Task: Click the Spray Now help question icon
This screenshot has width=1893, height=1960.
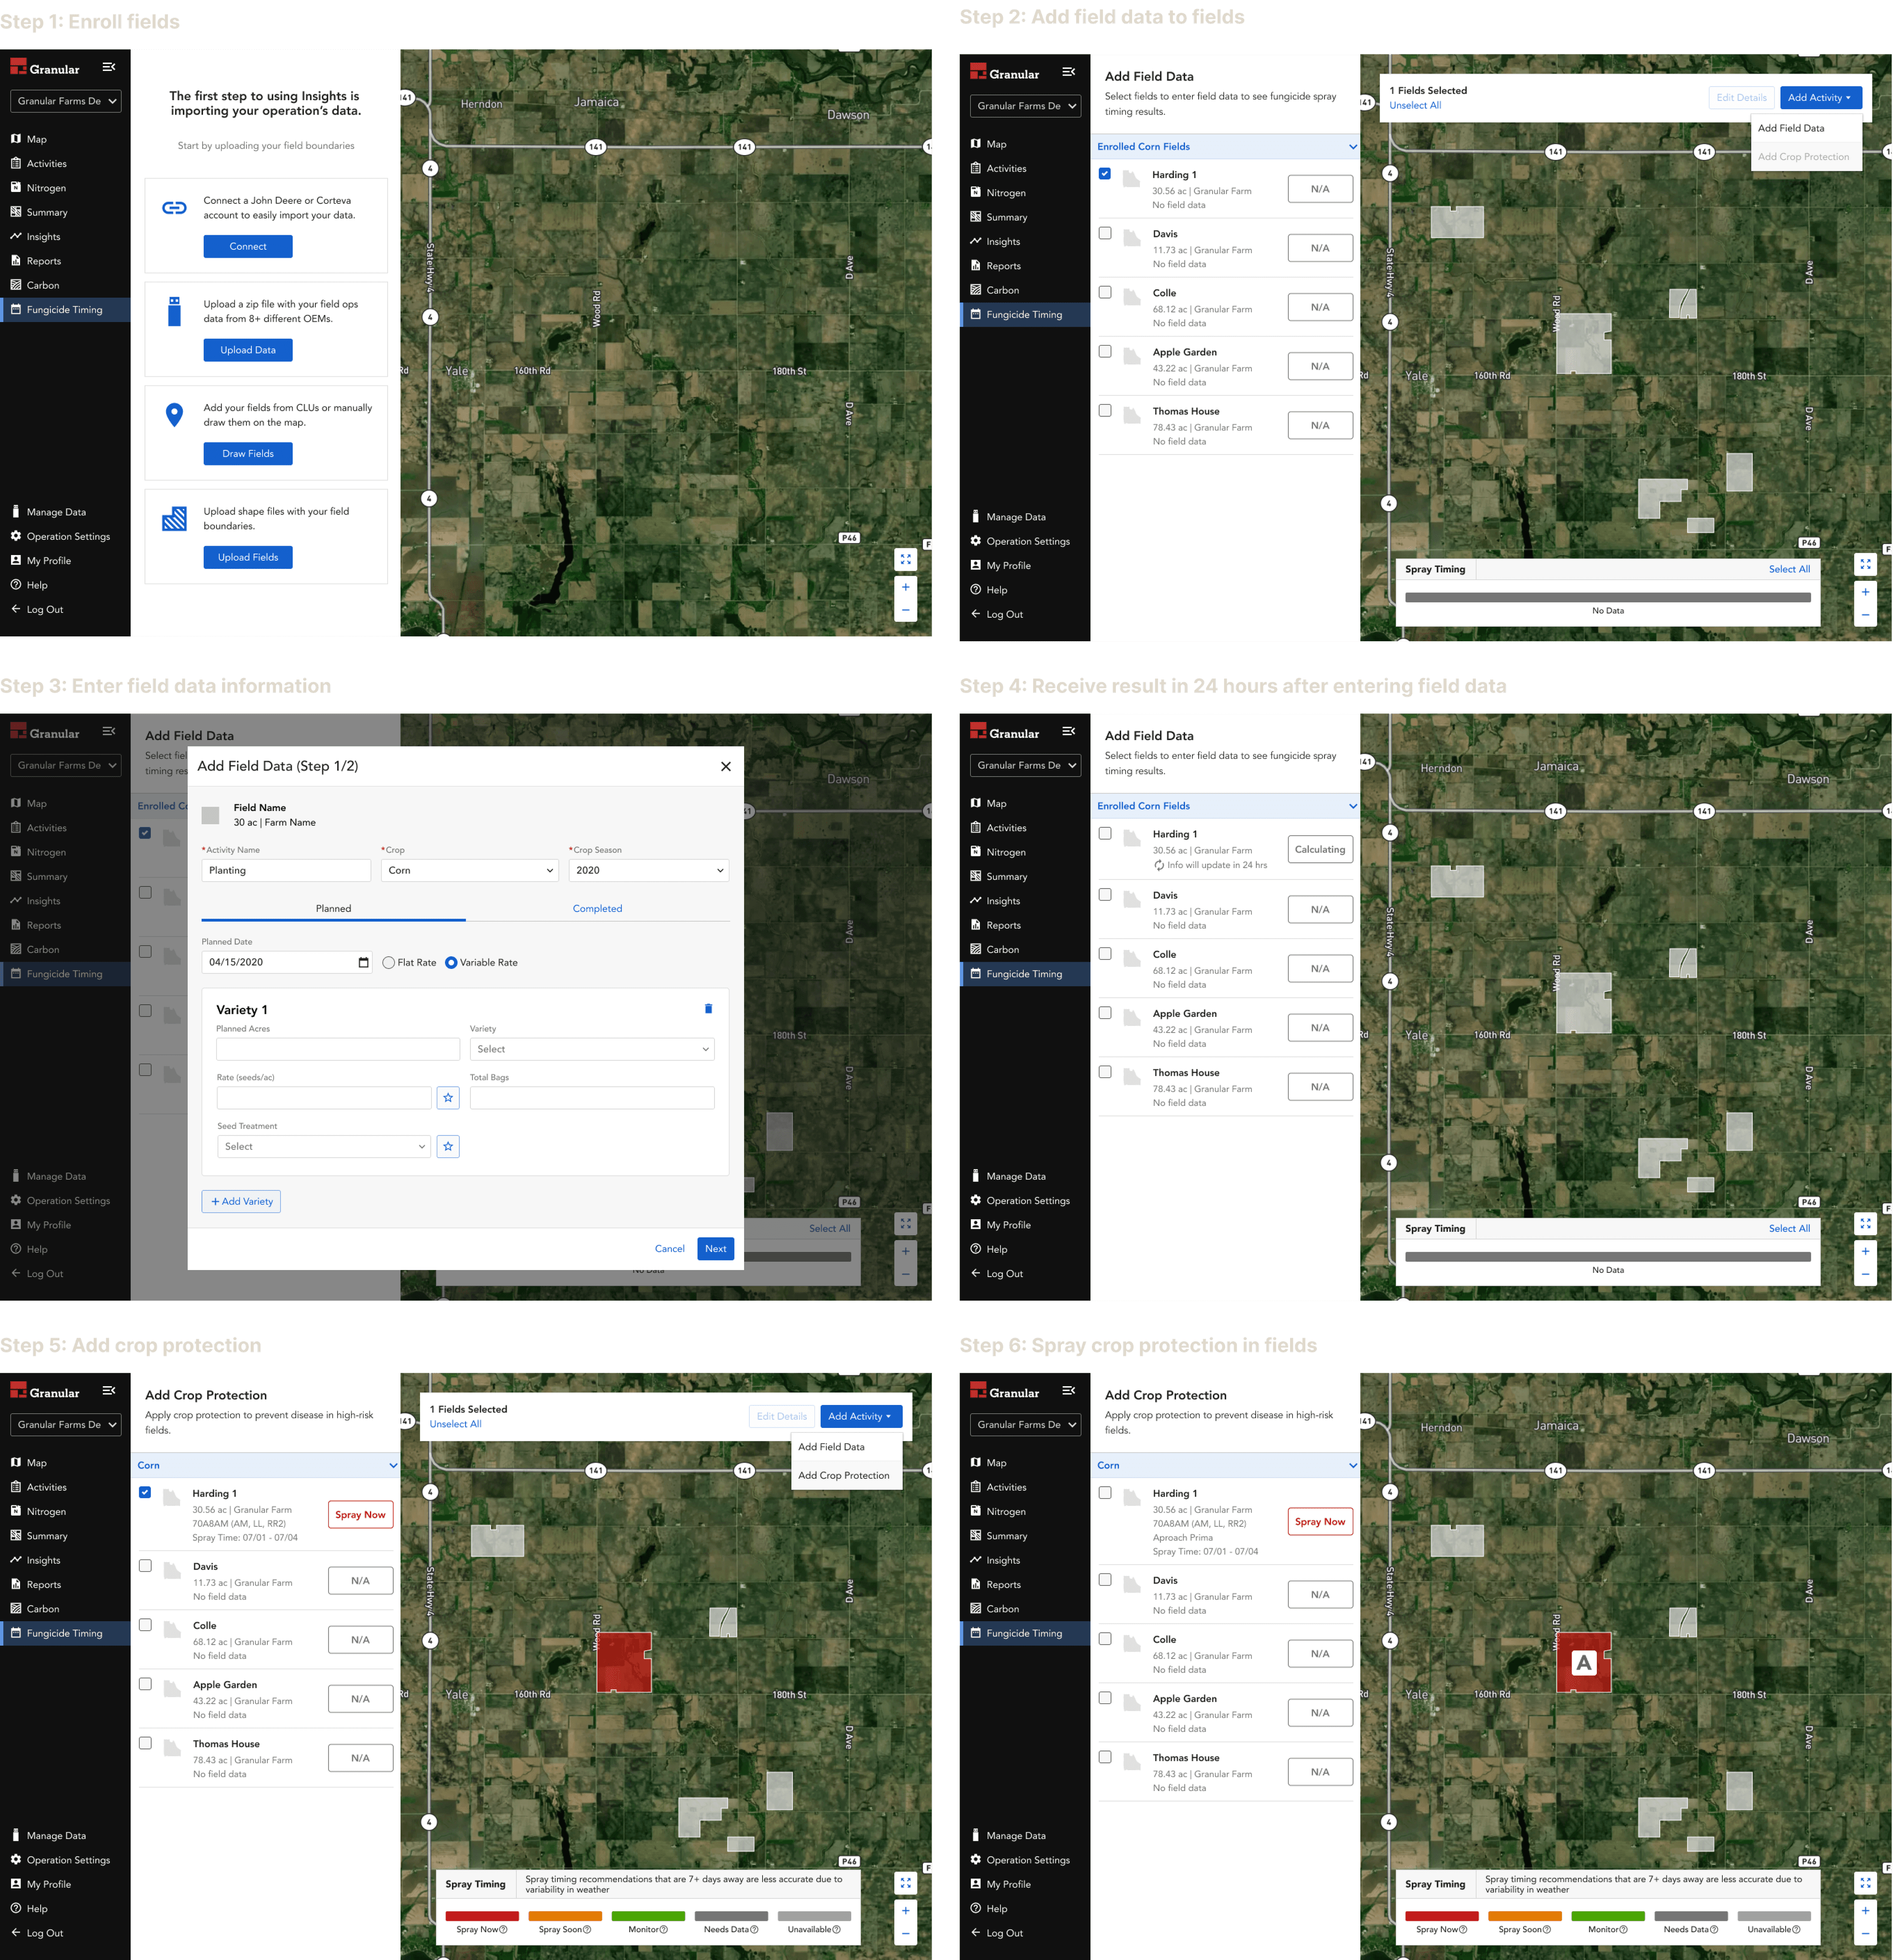Action: [x=503, y=1930]
